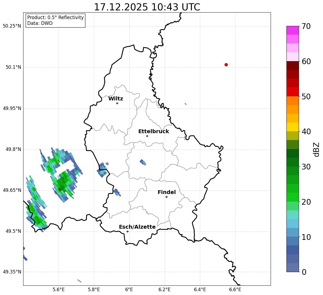
Task: Click the 6.4°E longitude label
Action: (200, 290)
